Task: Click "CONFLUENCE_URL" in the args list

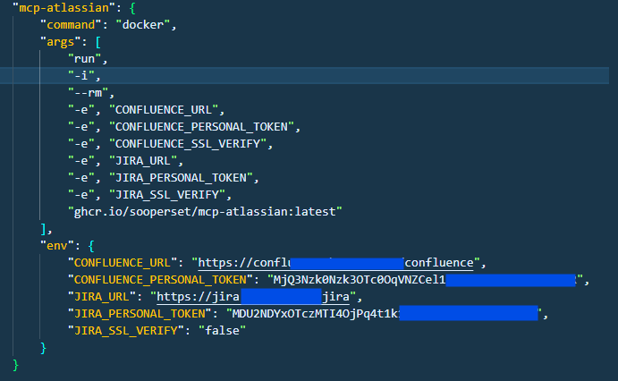Action: 163,109
